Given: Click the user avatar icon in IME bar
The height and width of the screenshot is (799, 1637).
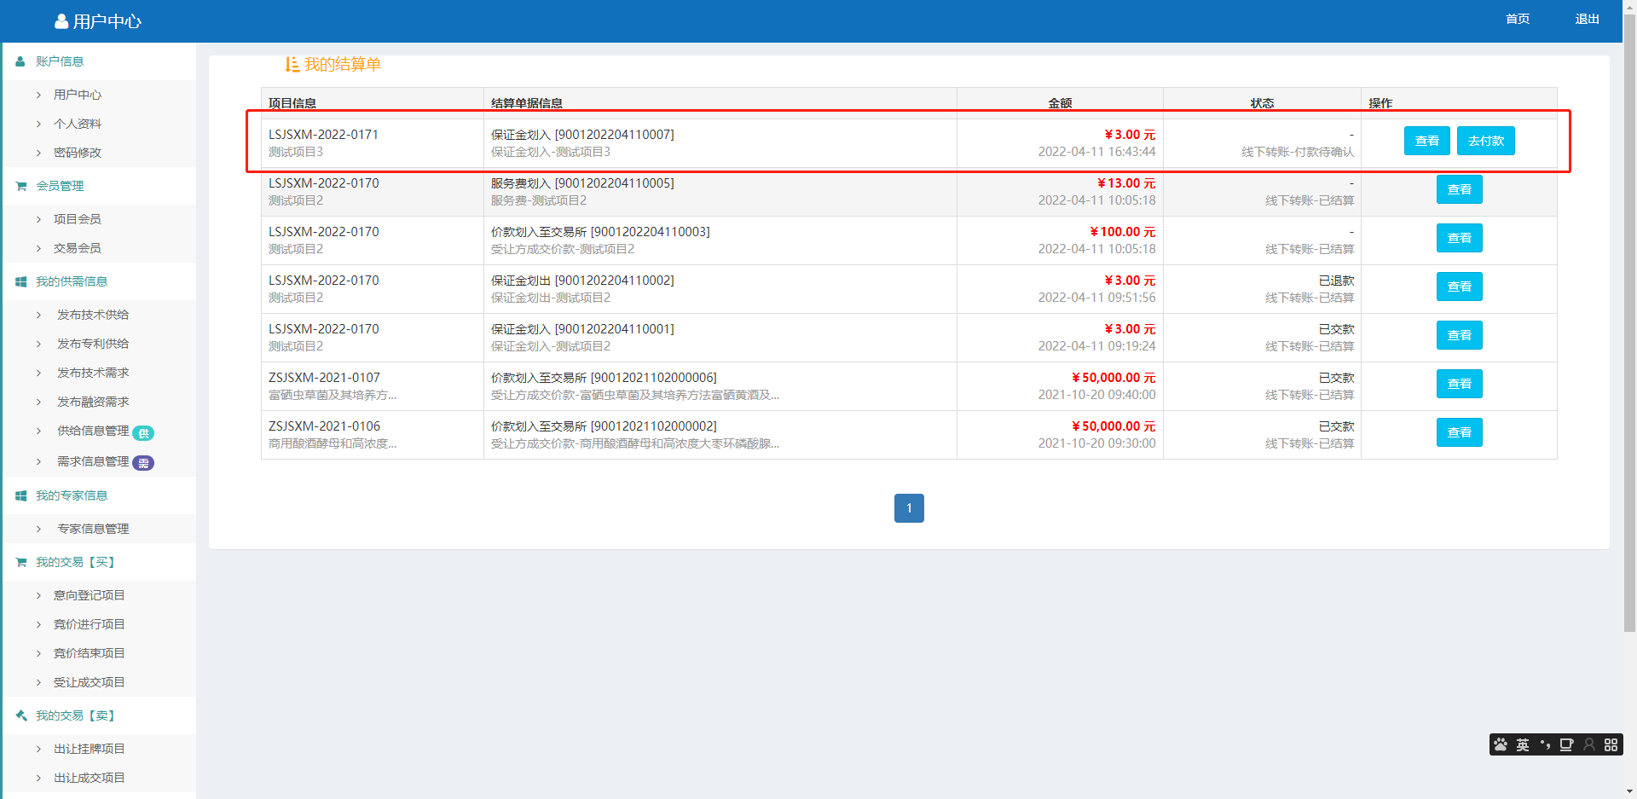Looking at the screenshot, I should [1589, 744].
